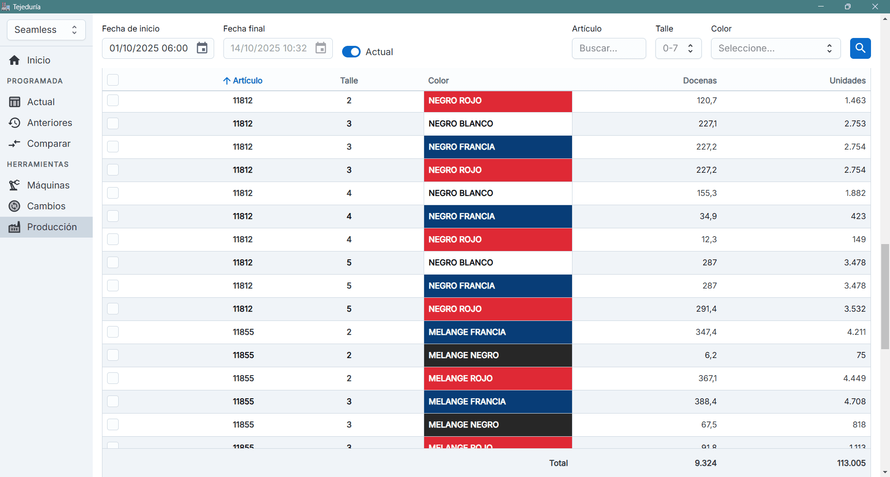
Task: Click the vertical scrollbar thumb
Action: coord(885,296)
